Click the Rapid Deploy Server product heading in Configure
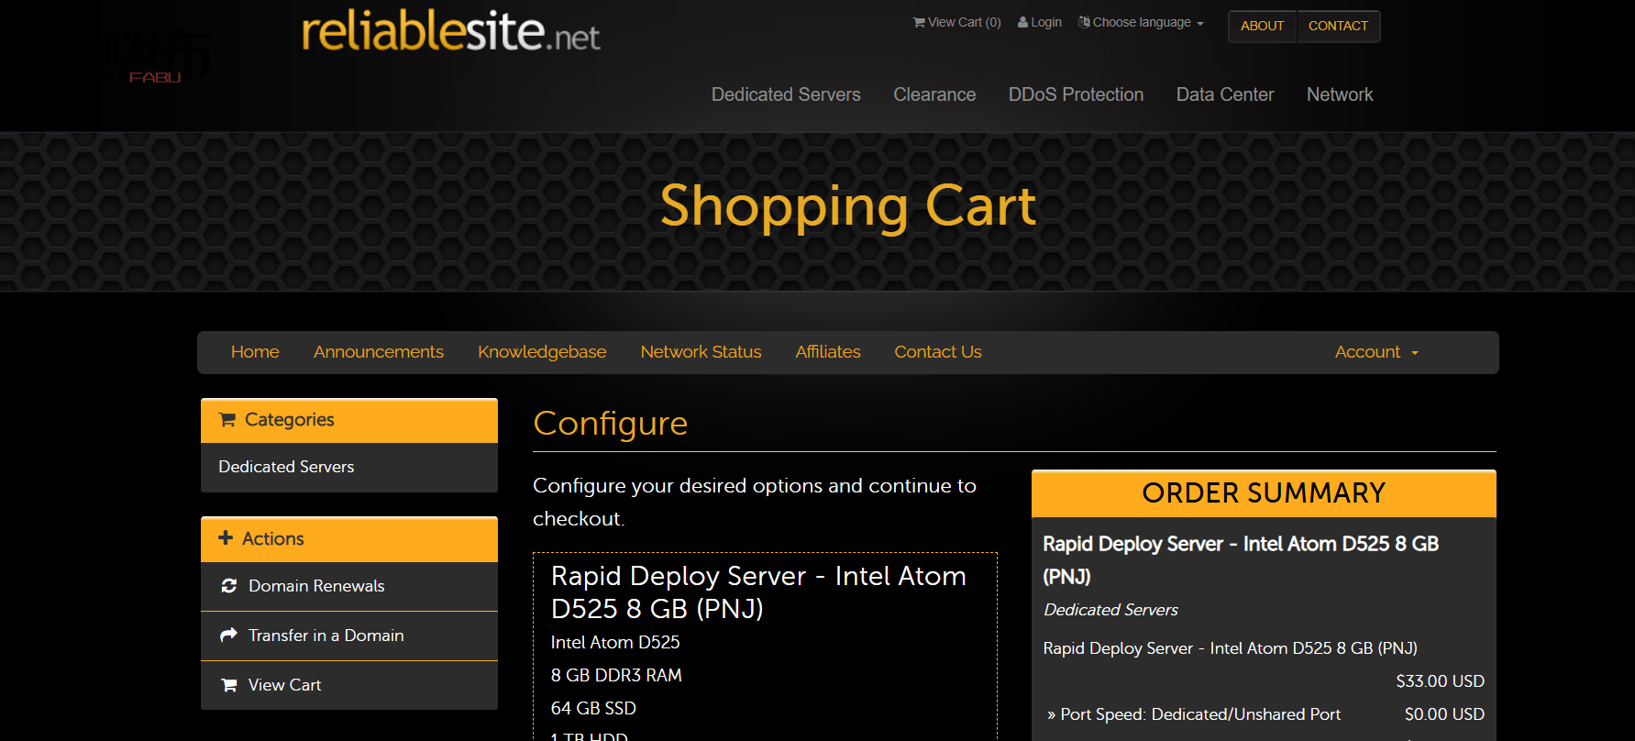This screenshot has height=741, width=1635. click(758, 592)
